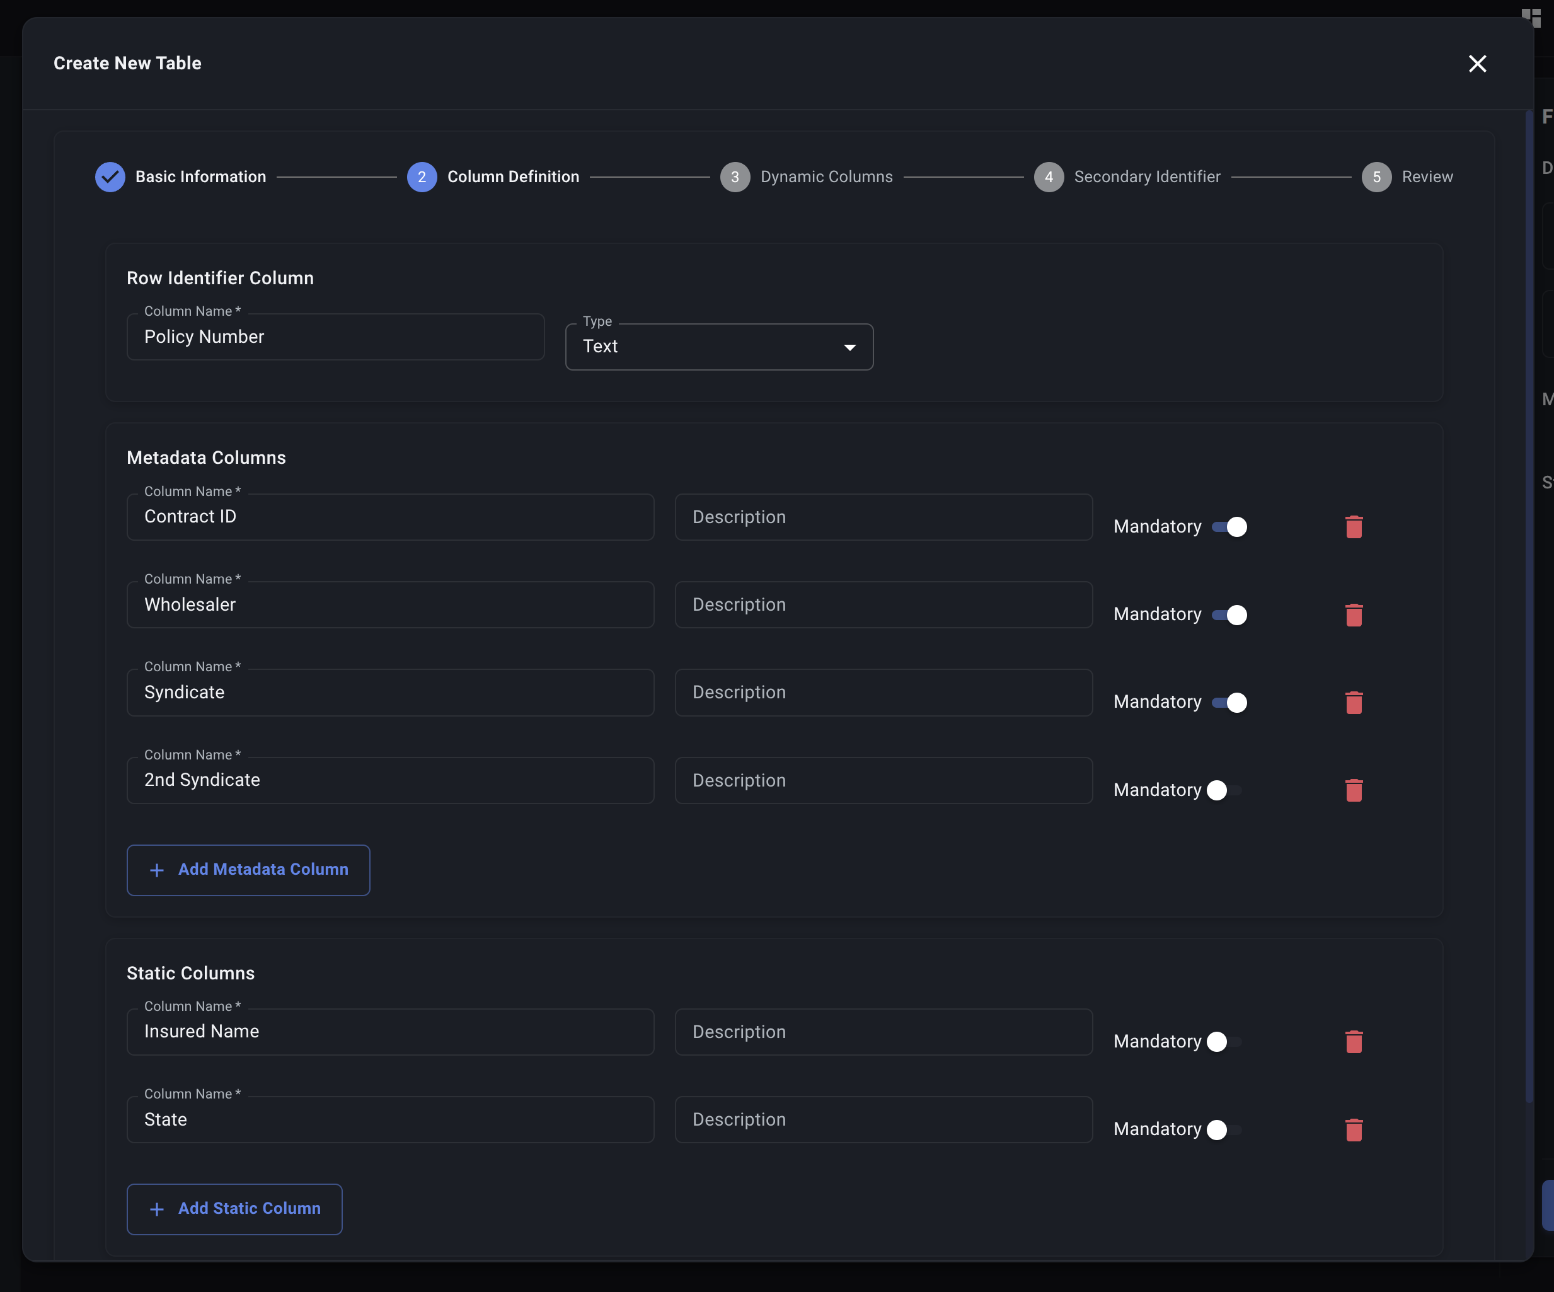Disable Mandatory for Contract ID
This screenshot has height=1292, width=1554.
point(1229,527)
